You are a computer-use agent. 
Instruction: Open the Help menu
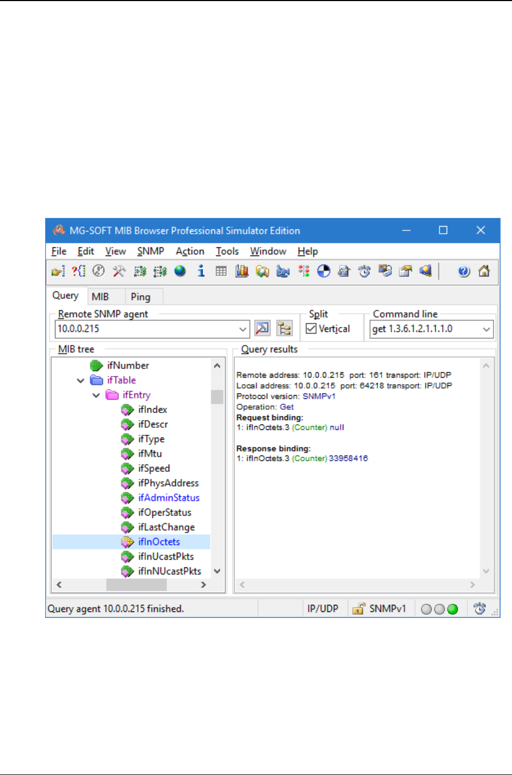point(307,251)
